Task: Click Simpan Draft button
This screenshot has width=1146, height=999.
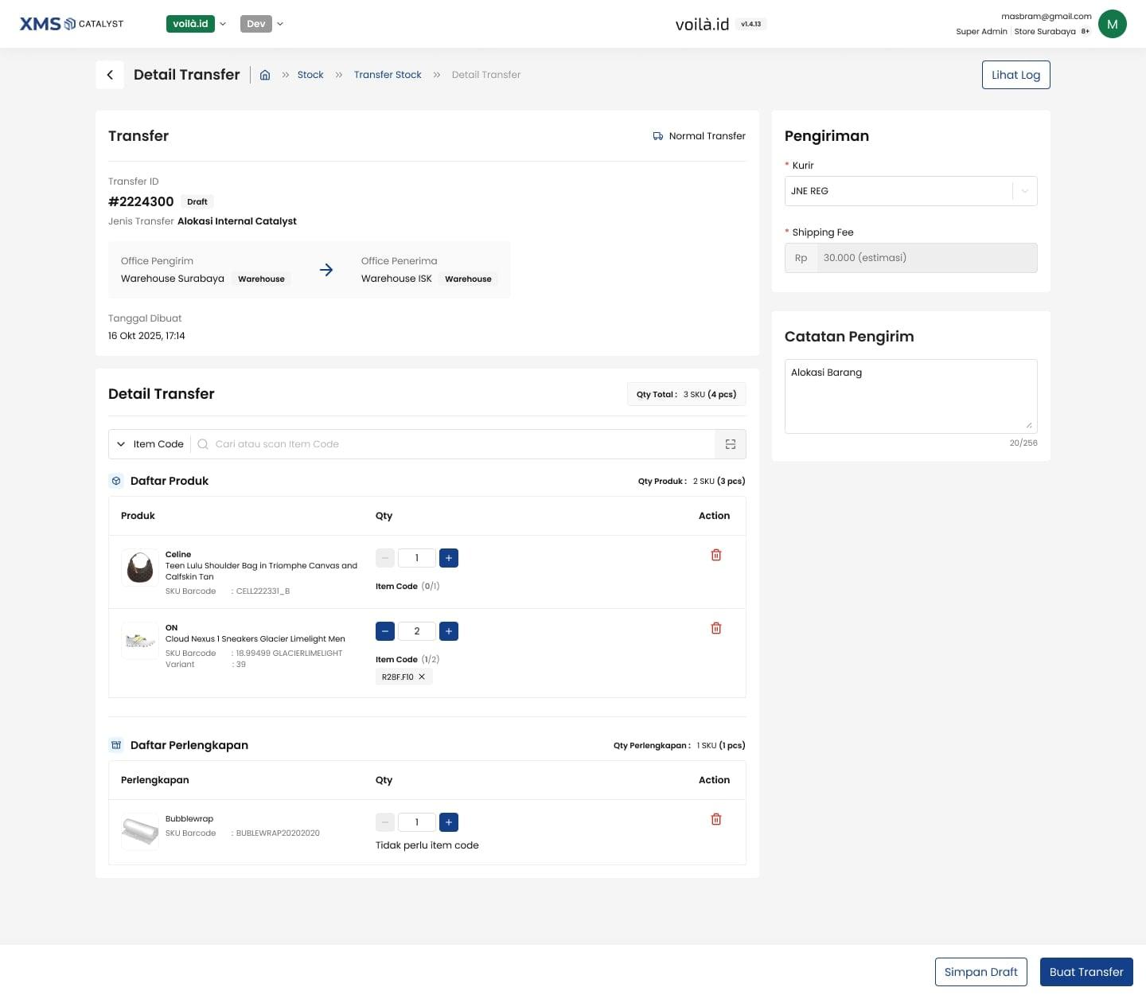Action: tap(981, 972)
